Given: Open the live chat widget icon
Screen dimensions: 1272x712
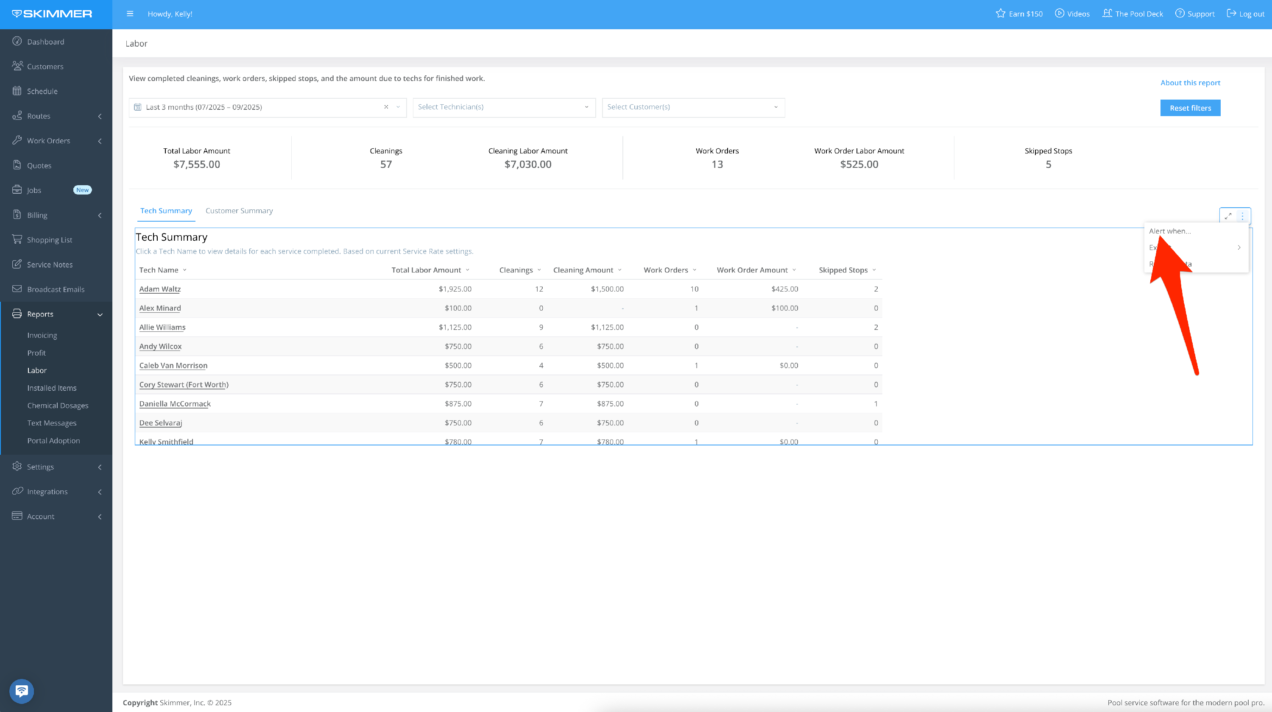Looking at the screenshot, I should tap(21, 691).
